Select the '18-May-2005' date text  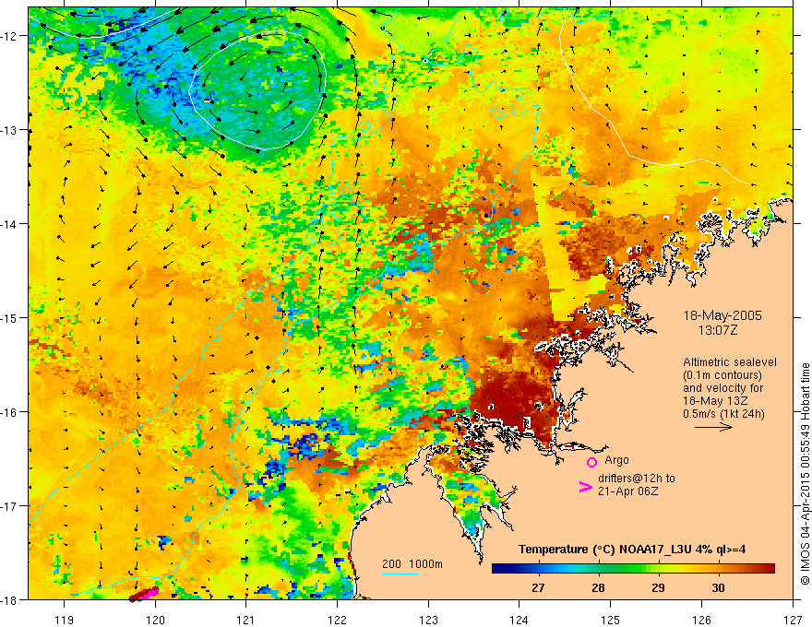click(722, 315)
